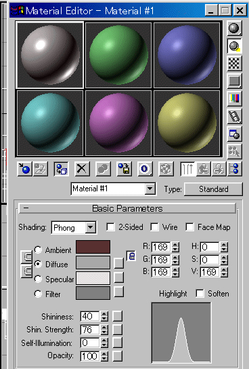Enable the Soften checkbox

200,294
